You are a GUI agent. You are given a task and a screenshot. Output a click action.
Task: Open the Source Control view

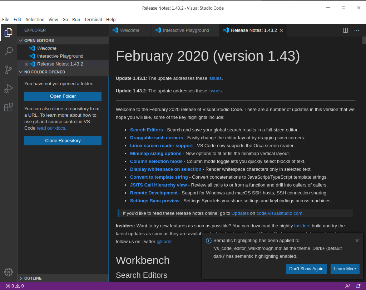pos(9,70)
